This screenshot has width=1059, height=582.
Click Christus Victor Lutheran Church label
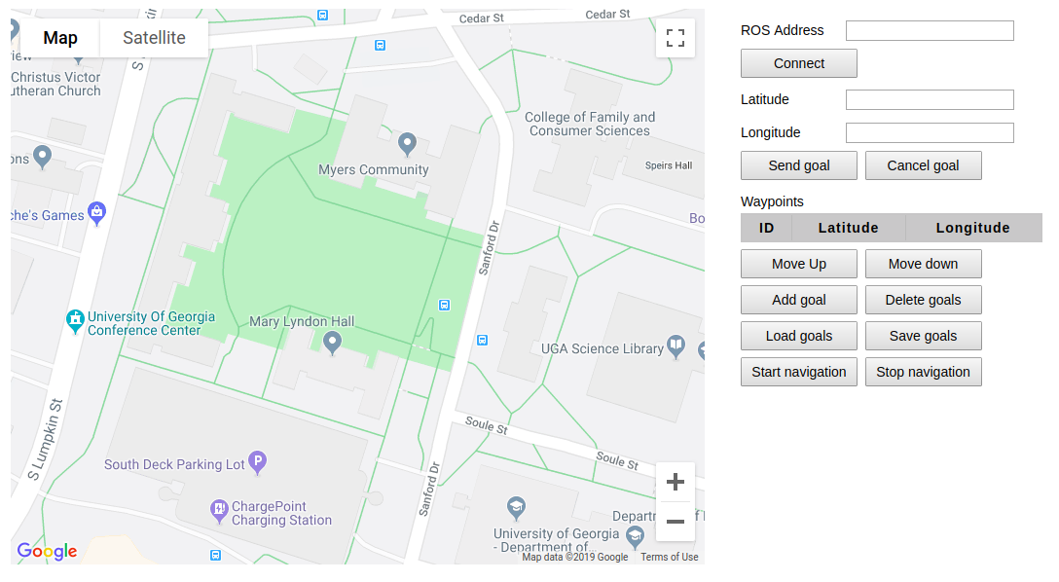coord(55,85)
